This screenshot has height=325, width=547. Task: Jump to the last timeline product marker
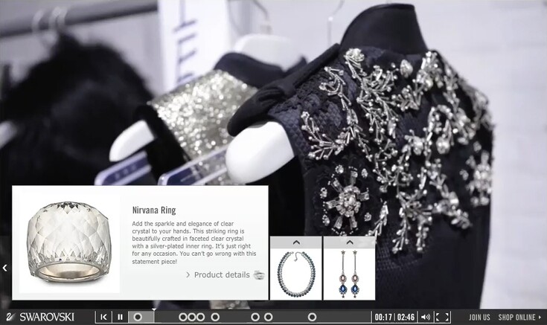tap(313, 318)
